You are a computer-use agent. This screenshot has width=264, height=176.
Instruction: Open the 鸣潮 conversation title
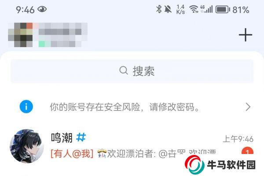(62, 138)
